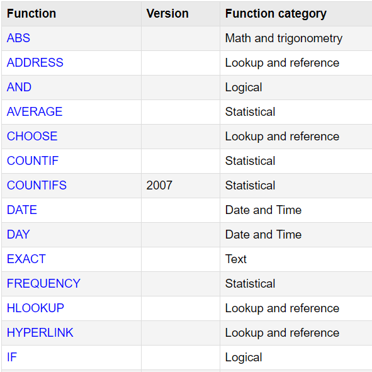The height and width of the screenshot is (372, 372).
Task: Click the Function column header
Action: tap(31, 13)
